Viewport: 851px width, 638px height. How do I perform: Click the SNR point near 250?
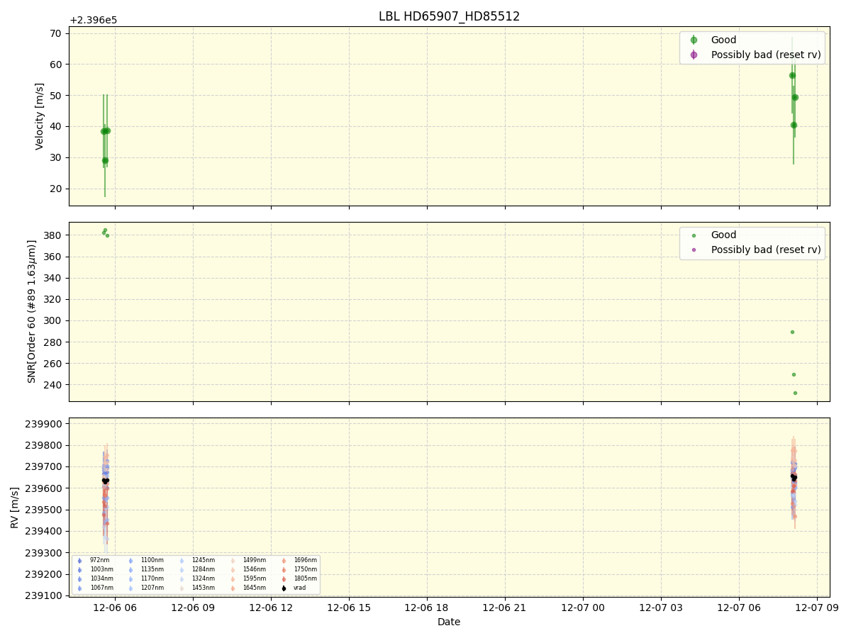794,374
